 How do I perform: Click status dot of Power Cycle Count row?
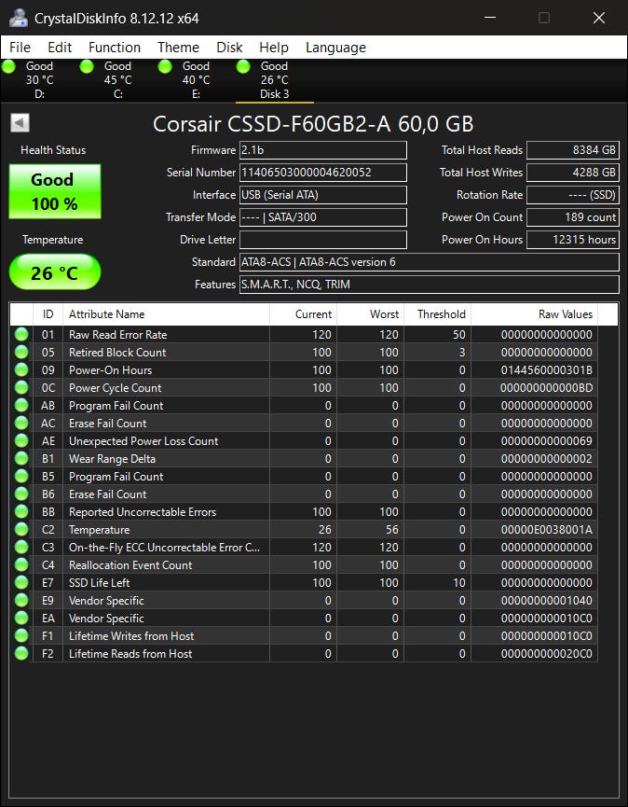[x=21, y=387]
